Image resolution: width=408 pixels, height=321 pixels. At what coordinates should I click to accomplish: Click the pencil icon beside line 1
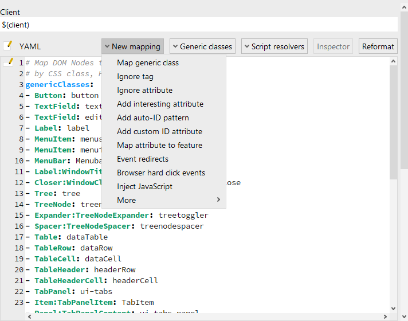point(8,62)
